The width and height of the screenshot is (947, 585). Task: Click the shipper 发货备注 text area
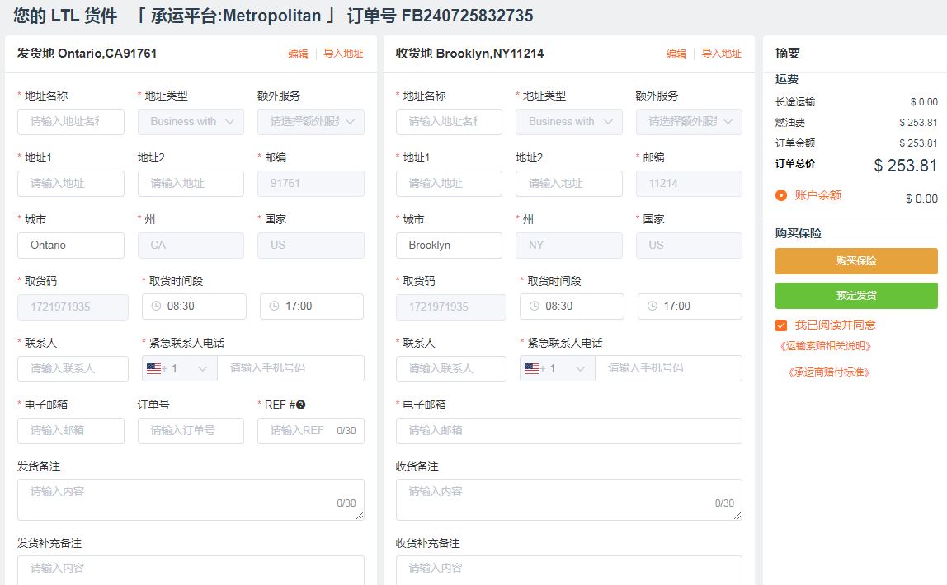pos(191,499)
